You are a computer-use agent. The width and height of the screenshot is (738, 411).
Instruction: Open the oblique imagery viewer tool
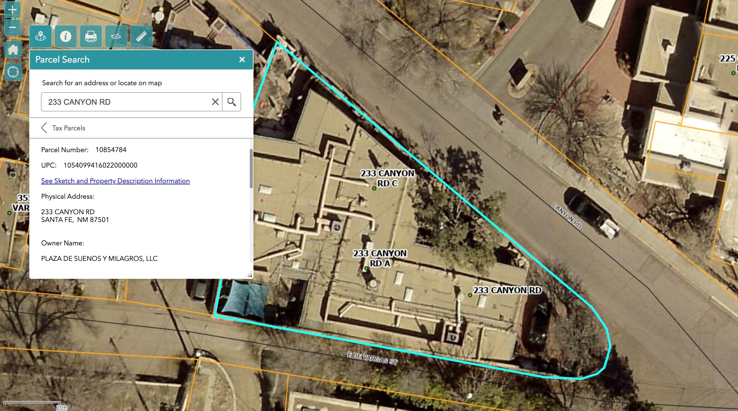pyautogui.click(x=116, y=36)
